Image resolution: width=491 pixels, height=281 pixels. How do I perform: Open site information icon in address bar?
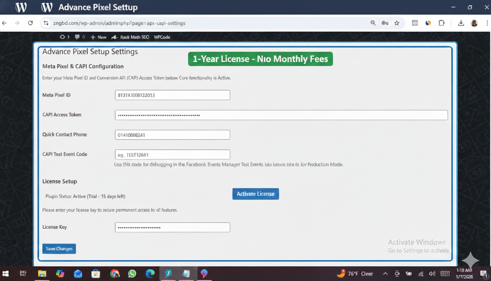pos(46,23)
